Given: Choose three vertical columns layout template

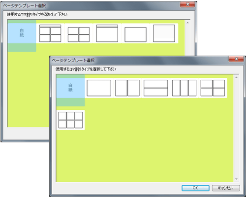Looking at the screenshot, I should click(184, 88).
